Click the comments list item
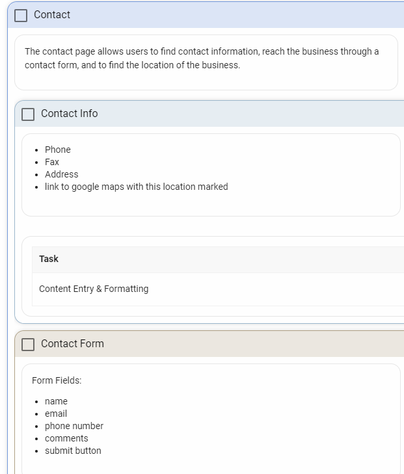 [x=66, y=438]
